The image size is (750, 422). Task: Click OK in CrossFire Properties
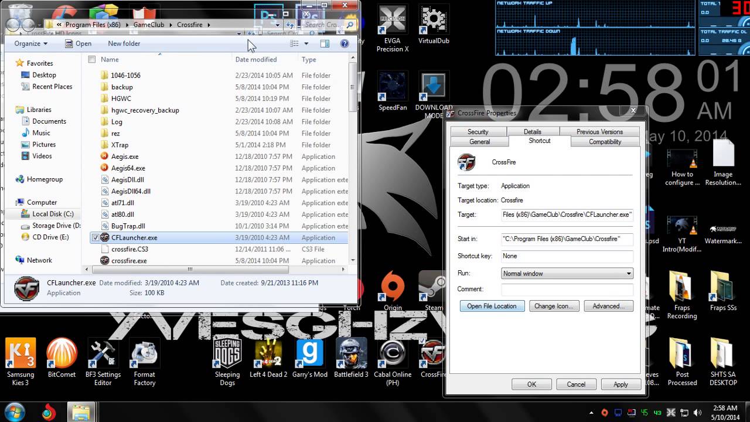pos(531,384)
